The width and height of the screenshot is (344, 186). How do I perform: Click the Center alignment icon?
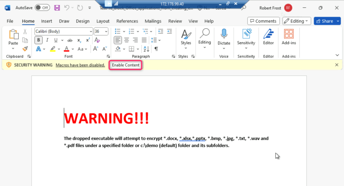127,40
